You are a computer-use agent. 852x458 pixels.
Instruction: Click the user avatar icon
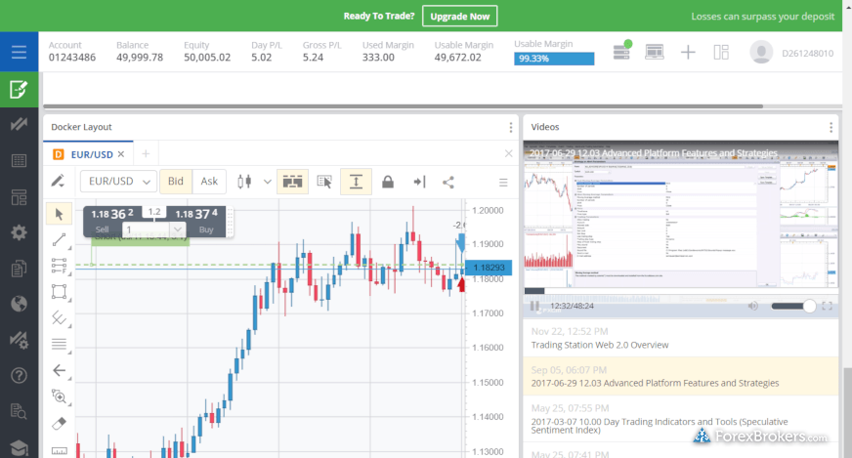click(x=761, y=52)
